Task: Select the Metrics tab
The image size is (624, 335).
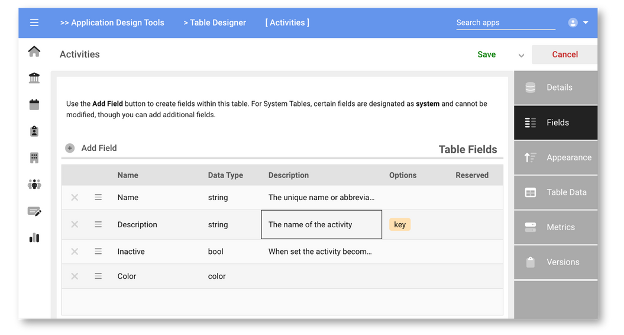Action: click(x=556, y=227)
